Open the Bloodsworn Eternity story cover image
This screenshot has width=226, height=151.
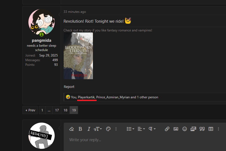click(x=78, y=56)
